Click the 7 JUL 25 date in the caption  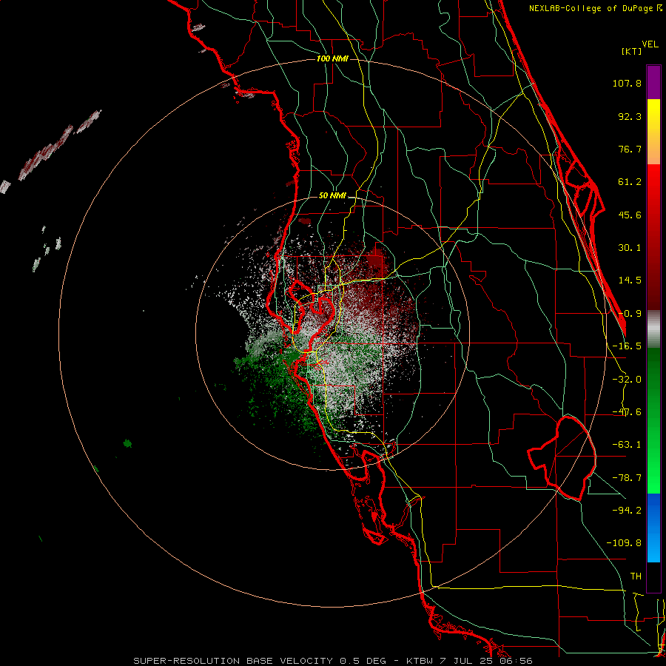pos(467,661)
